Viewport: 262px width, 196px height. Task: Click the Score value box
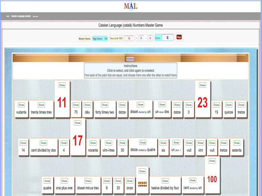tap(167, 38)
